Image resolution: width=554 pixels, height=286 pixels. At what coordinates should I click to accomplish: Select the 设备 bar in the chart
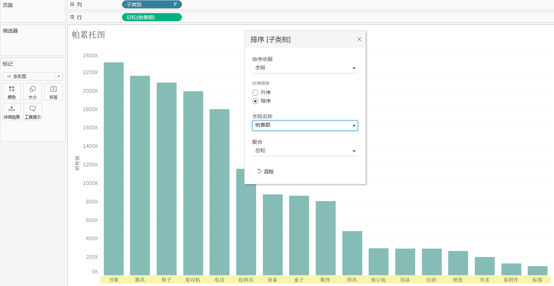click(273, 235)
